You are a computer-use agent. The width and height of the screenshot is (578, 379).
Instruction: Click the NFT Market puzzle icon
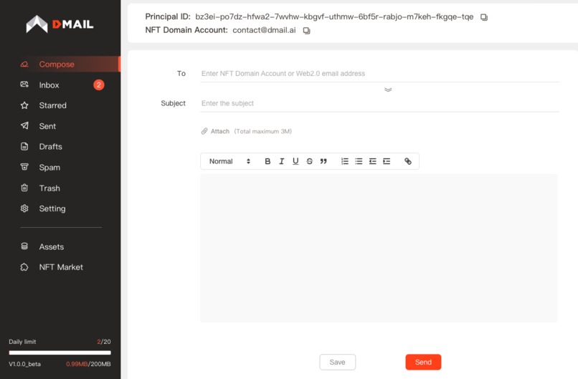click(x=24, y=267)
